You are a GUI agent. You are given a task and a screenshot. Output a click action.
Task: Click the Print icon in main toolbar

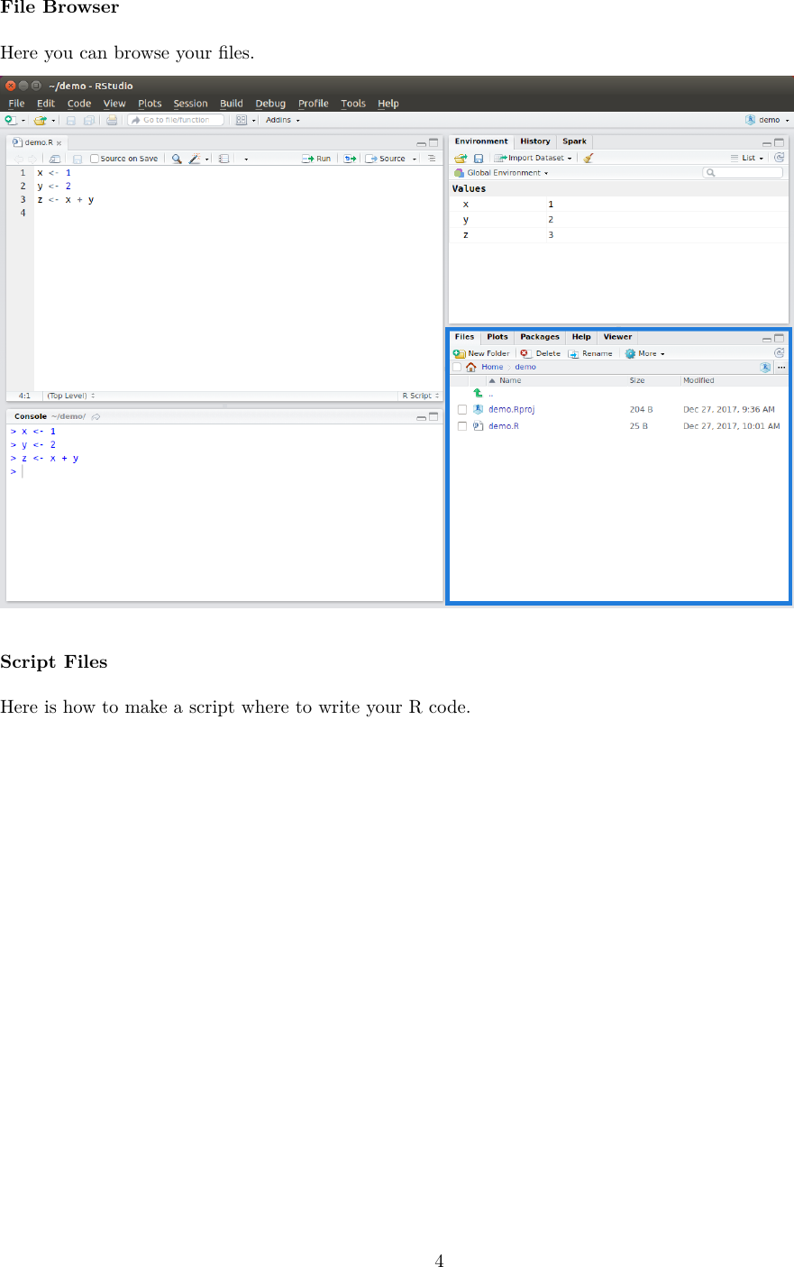coord(112,120)
